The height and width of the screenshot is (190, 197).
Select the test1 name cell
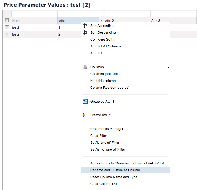point(15,27)
